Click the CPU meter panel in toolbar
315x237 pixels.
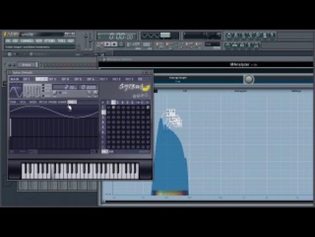pyautogui.click(x=202, y=36)
